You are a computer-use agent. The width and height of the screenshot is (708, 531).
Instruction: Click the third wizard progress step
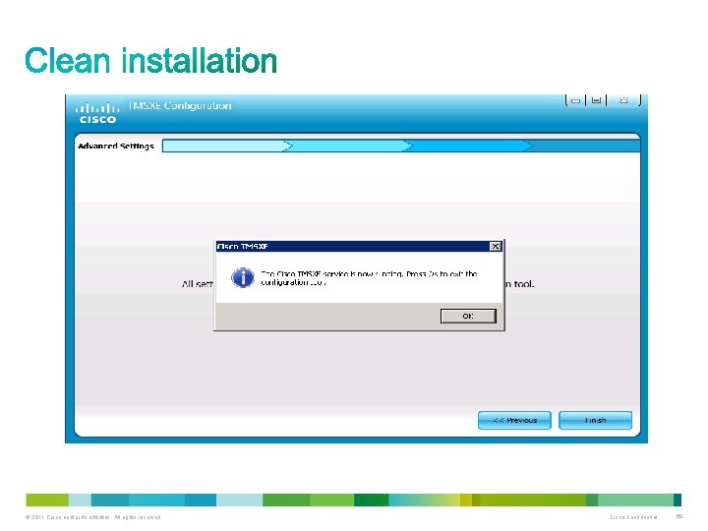470,146
